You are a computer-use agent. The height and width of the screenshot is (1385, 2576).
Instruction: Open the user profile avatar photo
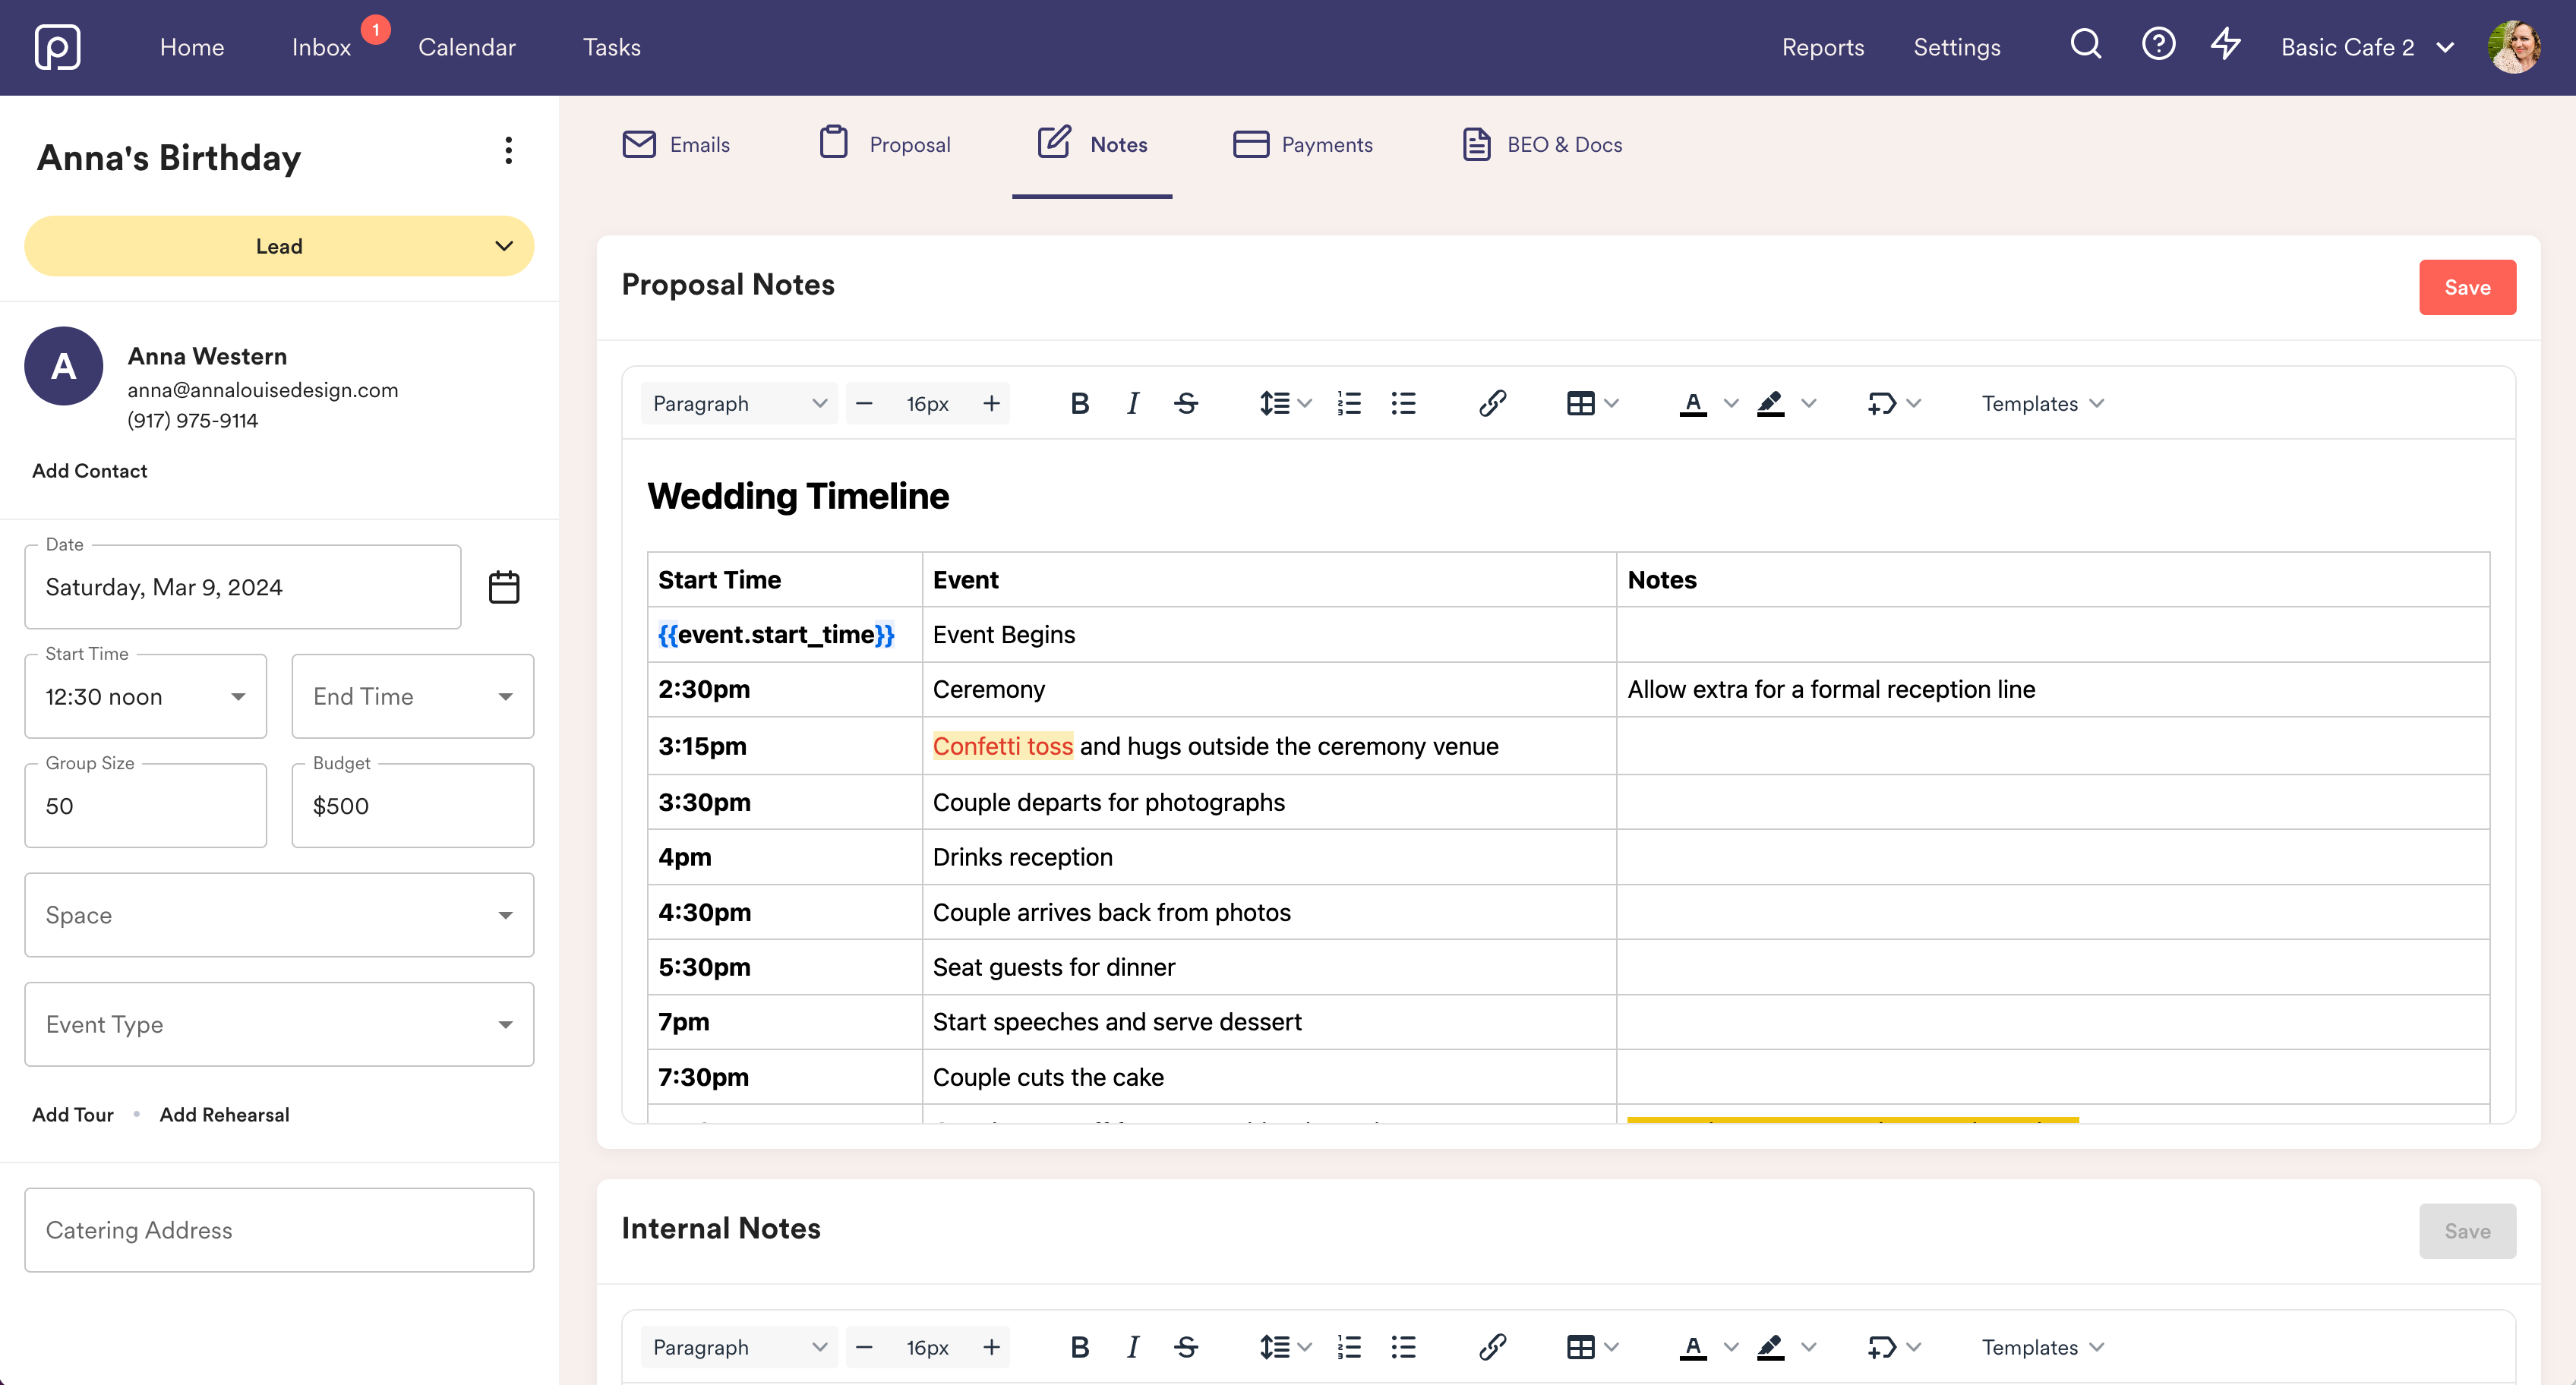tap(2515, 47)
